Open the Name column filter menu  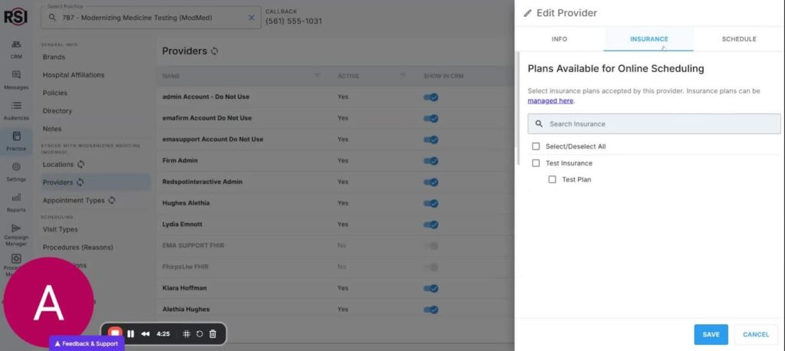tap(317, 76)
